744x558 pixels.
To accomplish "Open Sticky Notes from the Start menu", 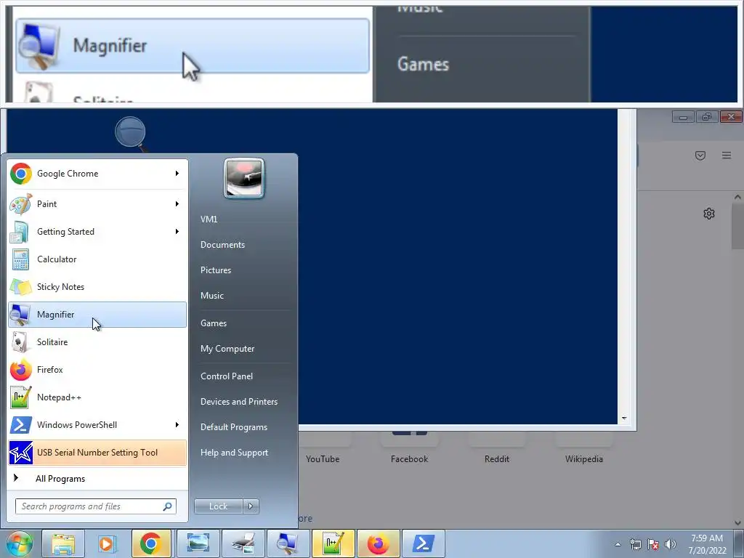I will (x=97, y=286).
